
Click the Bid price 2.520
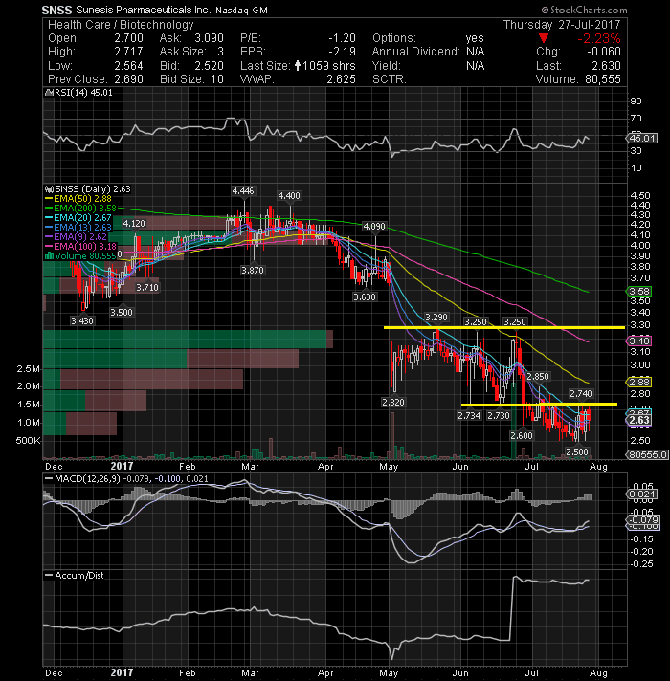pos(210,66)
